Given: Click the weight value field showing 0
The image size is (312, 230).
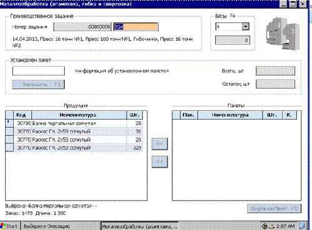Looking at the screenshot, I should click(233, 40).
